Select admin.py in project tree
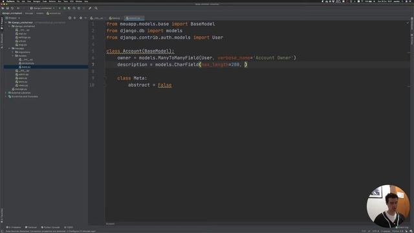This screenshot has width=414, height=233. click(21, 74)
